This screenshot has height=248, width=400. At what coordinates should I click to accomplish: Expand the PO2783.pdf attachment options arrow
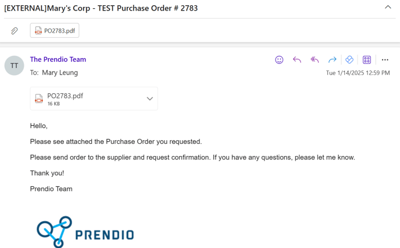pos(150,98)
